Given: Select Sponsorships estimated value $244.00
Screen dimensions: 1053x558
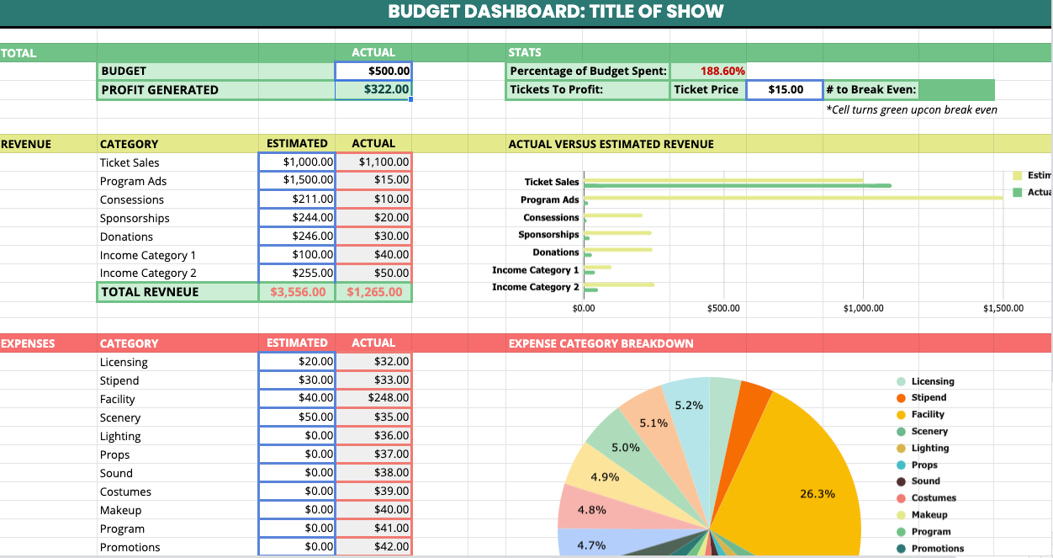Looking at the screenshot, I should click(297, 217).
